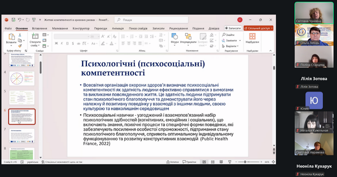Collapse the ribbon using the chevron
The width and height of the screenshot is (337, 177).
point(270,51)
